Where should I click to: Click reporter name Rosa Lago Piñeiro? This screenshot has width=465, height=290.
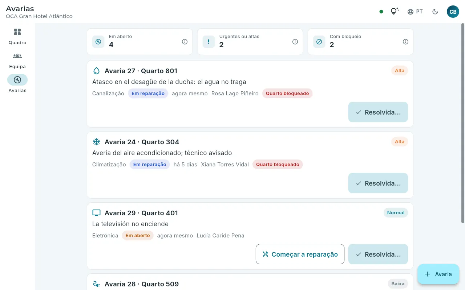point(235,94)
